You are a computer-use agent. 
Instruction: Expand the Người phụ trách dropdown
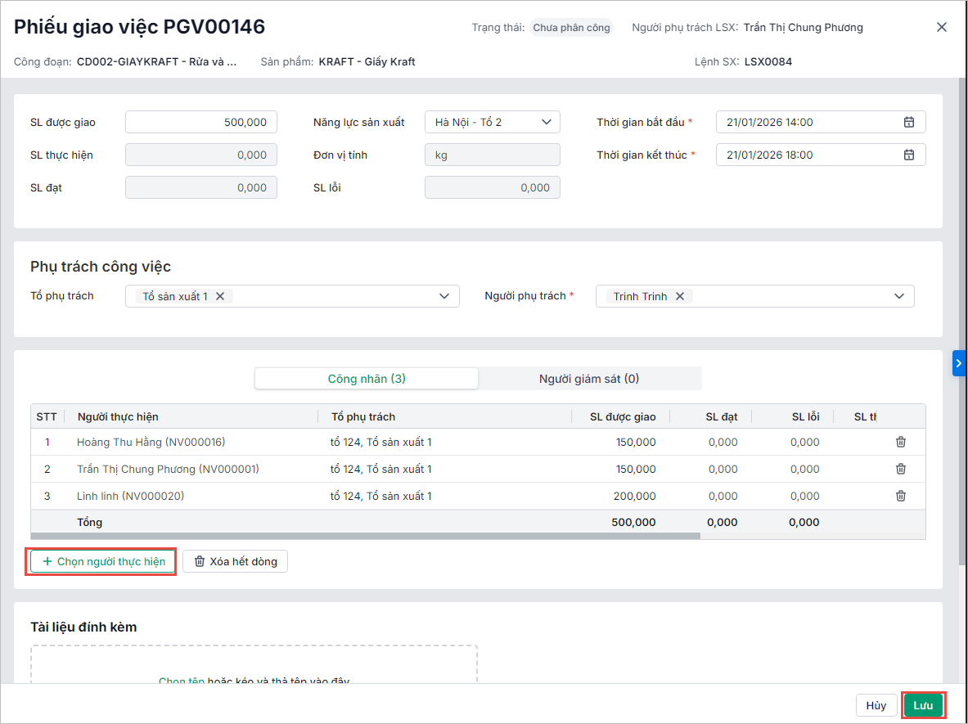(899, 296)
